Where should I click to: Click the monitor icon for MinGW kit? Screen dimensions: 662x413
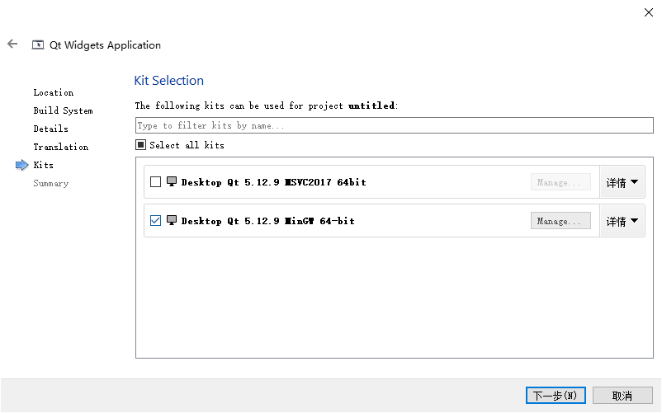pyautogui.click(x=172, y=220)
